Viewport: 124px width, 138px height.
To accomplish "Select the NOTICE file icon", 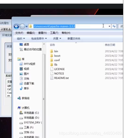I will coord(52,73).
